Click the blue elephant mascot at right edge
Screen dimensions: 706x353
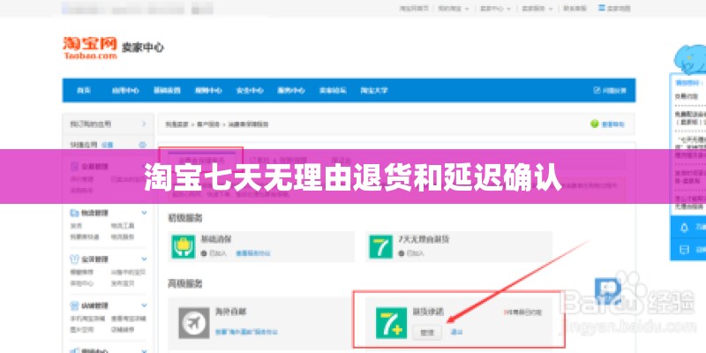pyautogui.click(x=690, y=58)
